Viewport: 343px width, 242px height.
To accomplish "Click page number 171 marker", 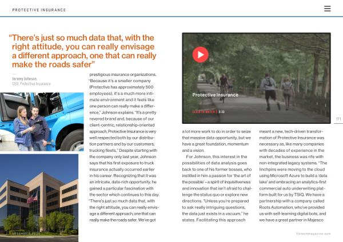I will 338,119.
